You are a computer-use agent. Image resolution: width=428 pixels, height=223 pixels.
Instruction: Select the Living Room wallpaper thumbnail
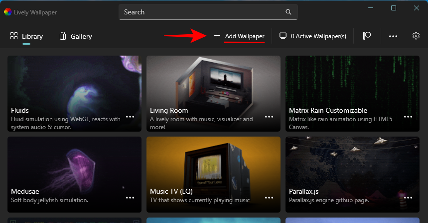(x=213, y=93)
